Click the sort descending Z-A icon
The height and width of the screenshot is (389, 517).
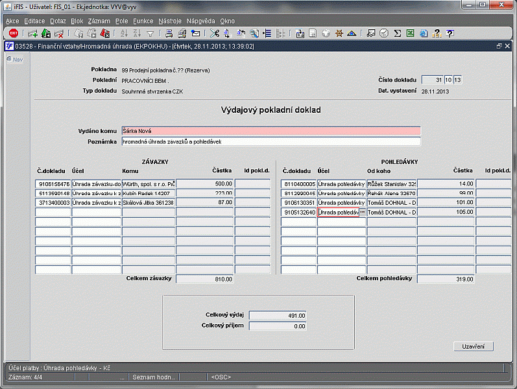[137, 33]
